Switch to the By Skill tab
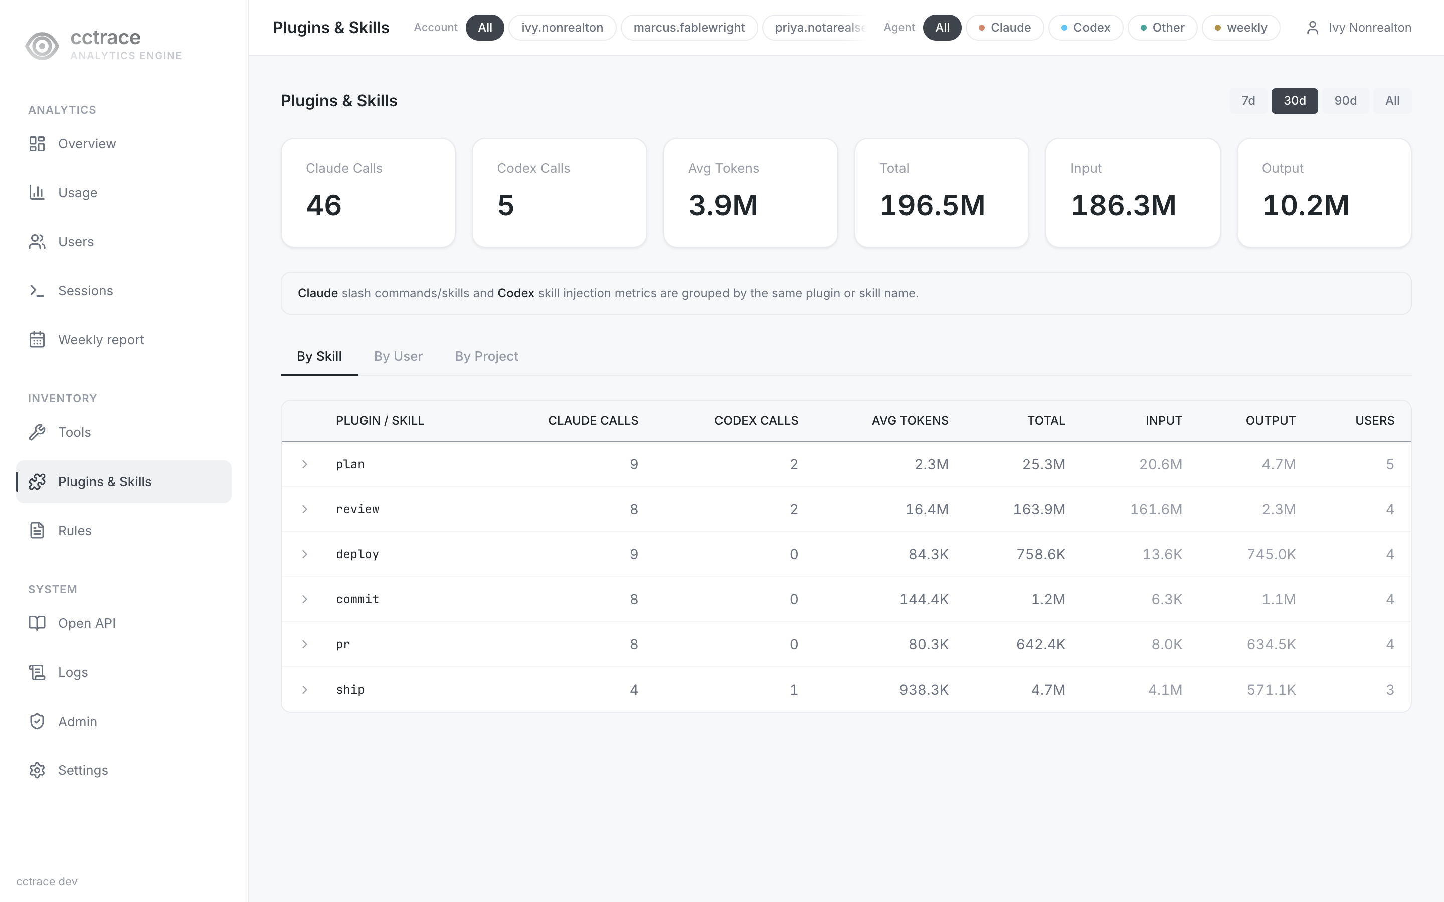 [x=319, y=357]
